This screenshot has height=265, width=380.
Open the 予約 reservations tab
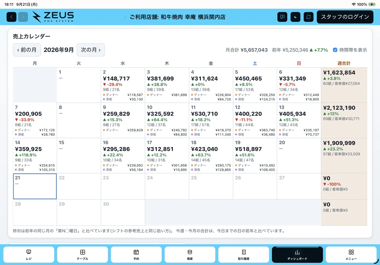point(136,255)
